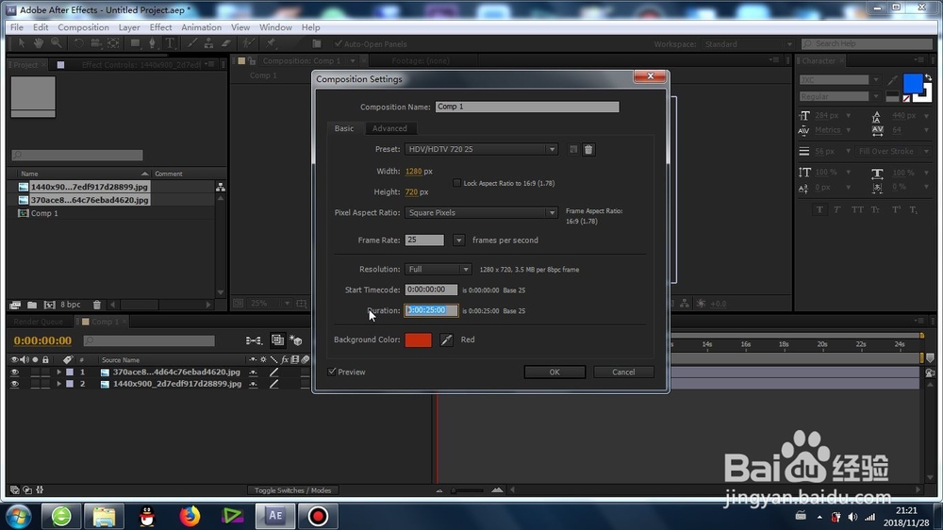Image resolution: width=943 pixels, height=530 pixels.
Task: Open the project flowchart view icon
Action: pyautogui.click(x=221, y=187)
